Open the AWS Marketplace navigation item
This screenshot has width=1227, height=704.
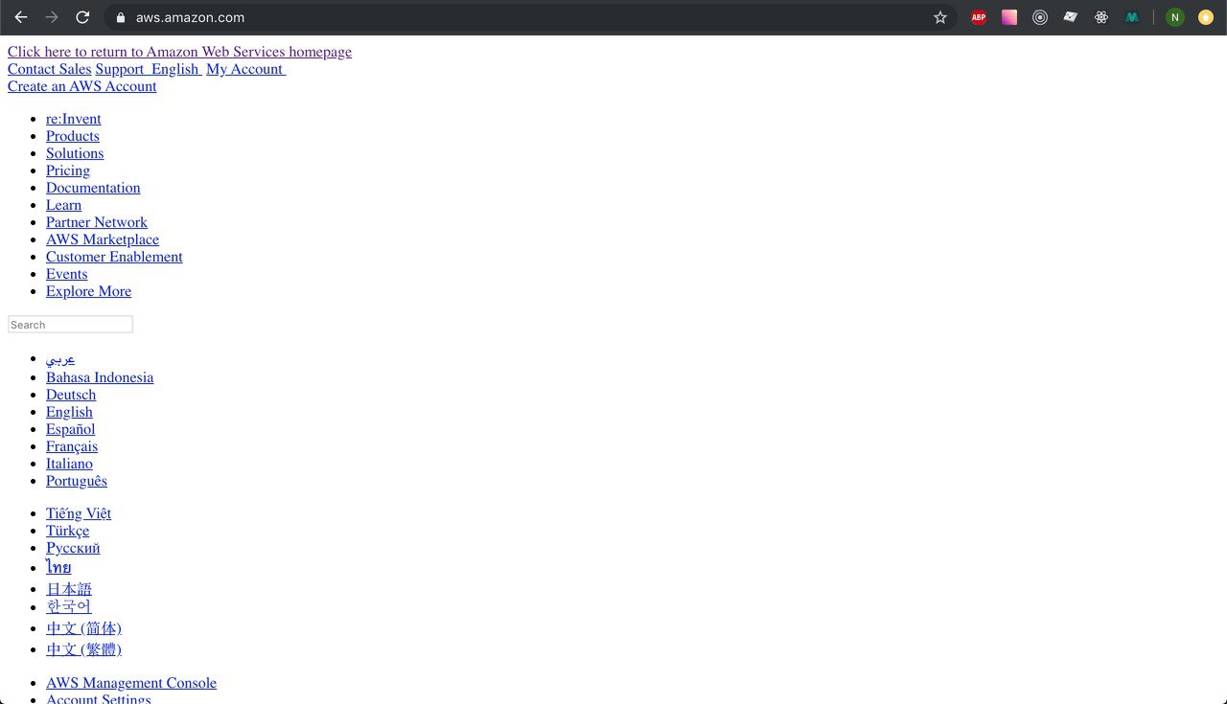click(103, 239)
